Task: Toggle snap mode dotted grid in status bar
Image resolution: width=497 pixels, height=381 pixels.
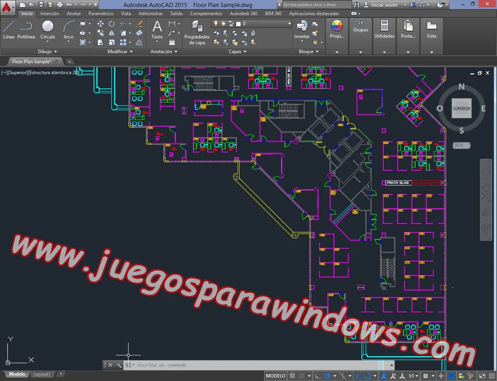Action: tap(302, 376)
